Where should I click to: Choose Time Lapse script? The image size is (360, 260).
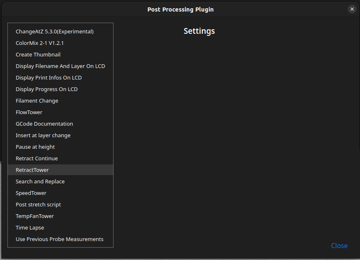coord(30,227)
